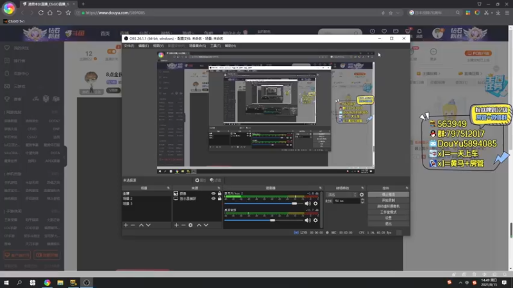The width and height of the screenshot is (513, 288).
Task: Pop out the Scenes dock with its header icon
Action: click(168, 188)
